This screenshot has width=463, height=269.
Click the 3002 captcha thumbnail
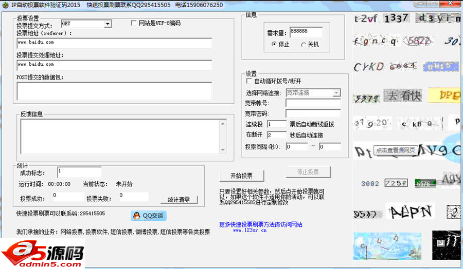click(x=370, y=184)
